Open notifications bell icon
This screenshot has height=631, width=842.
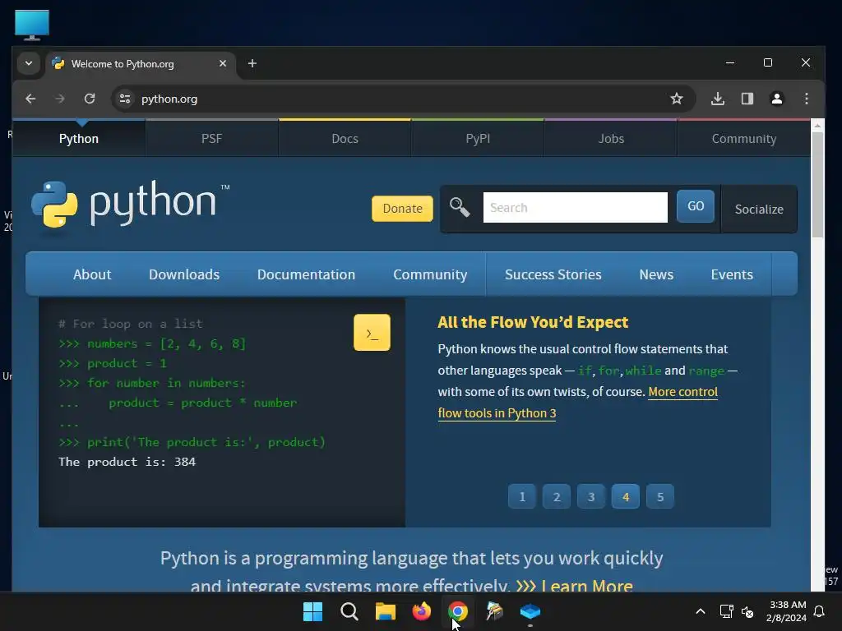point(820,611)
